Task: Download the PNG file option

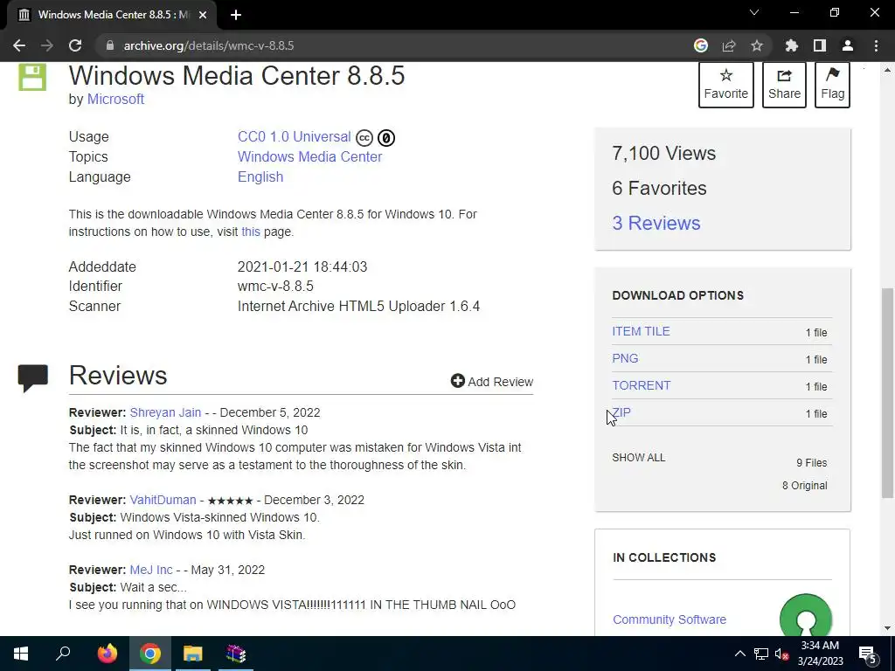Action: pos(625,358)
